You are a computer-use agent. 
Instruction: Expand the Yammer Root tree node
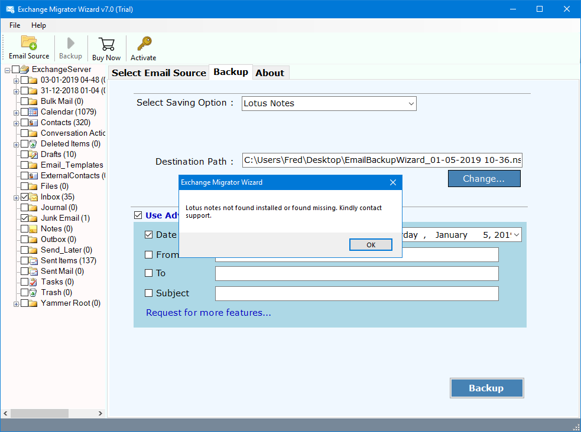(16, 305)
